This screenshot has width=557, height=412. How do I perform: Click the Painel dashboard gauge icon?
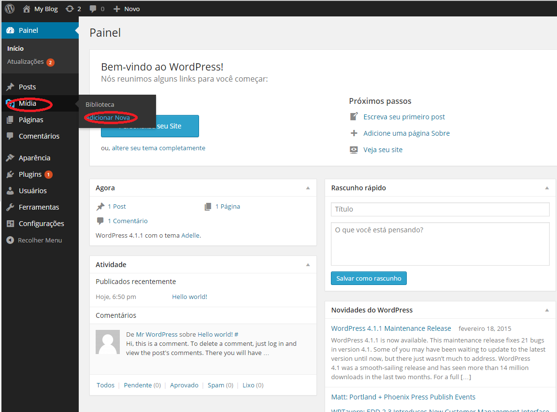tap(10, 30)
